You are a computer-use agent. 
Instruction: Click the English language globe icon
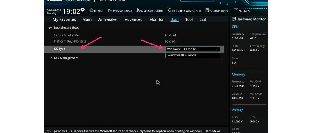91,10
